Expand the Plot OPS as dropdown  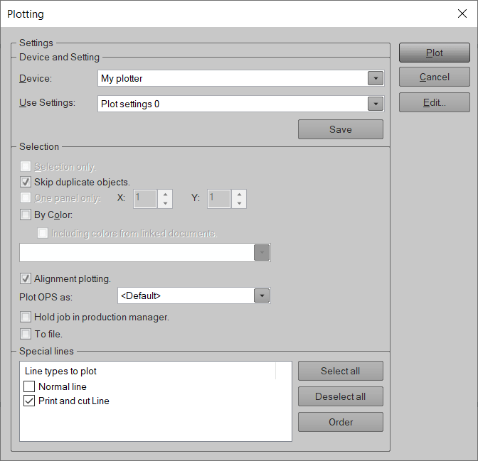[262, 295]
